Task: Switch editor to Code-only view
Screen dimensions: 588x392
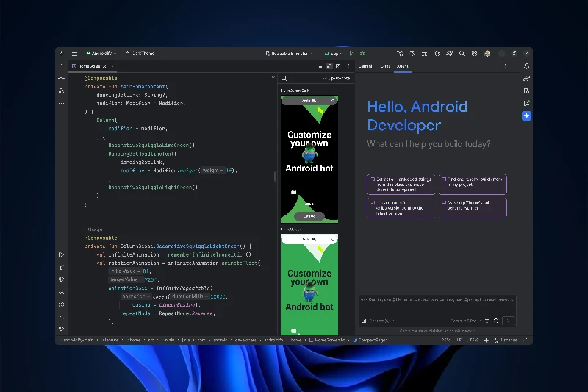Action: (320, 66)
